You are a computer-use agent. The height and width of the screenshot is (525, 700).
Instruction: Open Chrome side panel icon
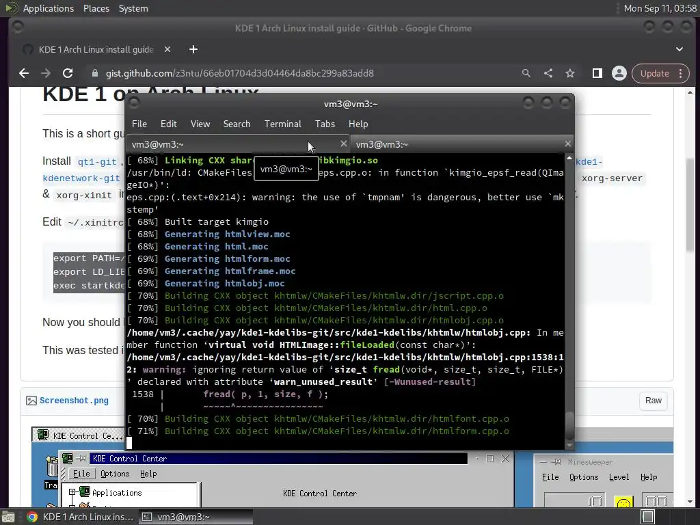click(597, 73)
